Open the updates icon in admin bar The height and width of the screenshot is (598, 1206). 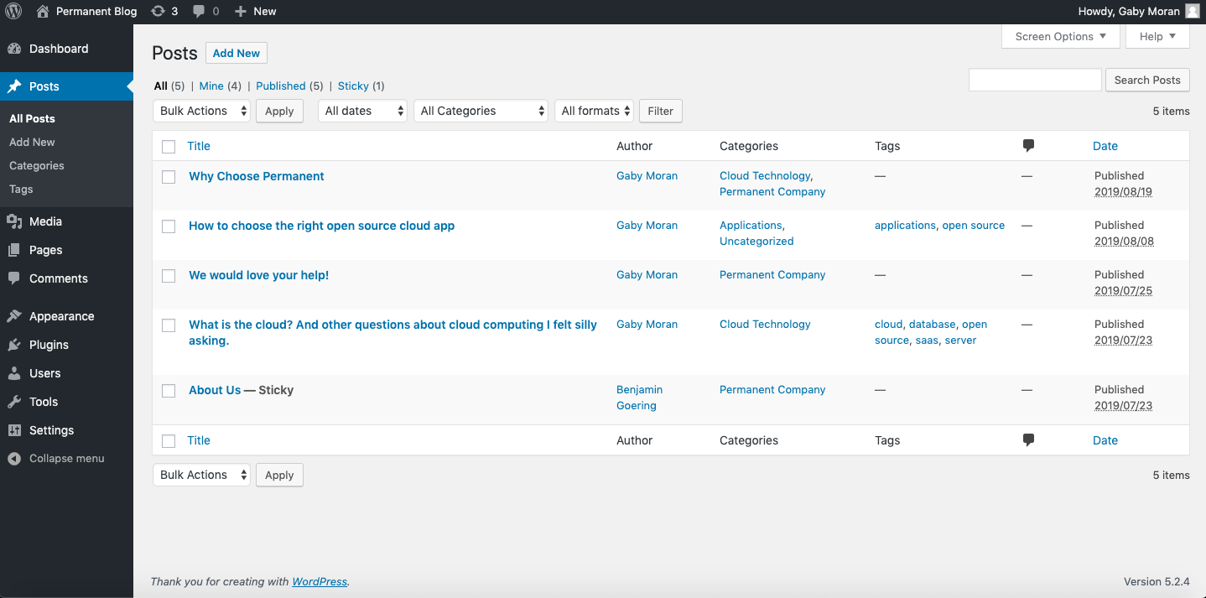coord(158,12)
